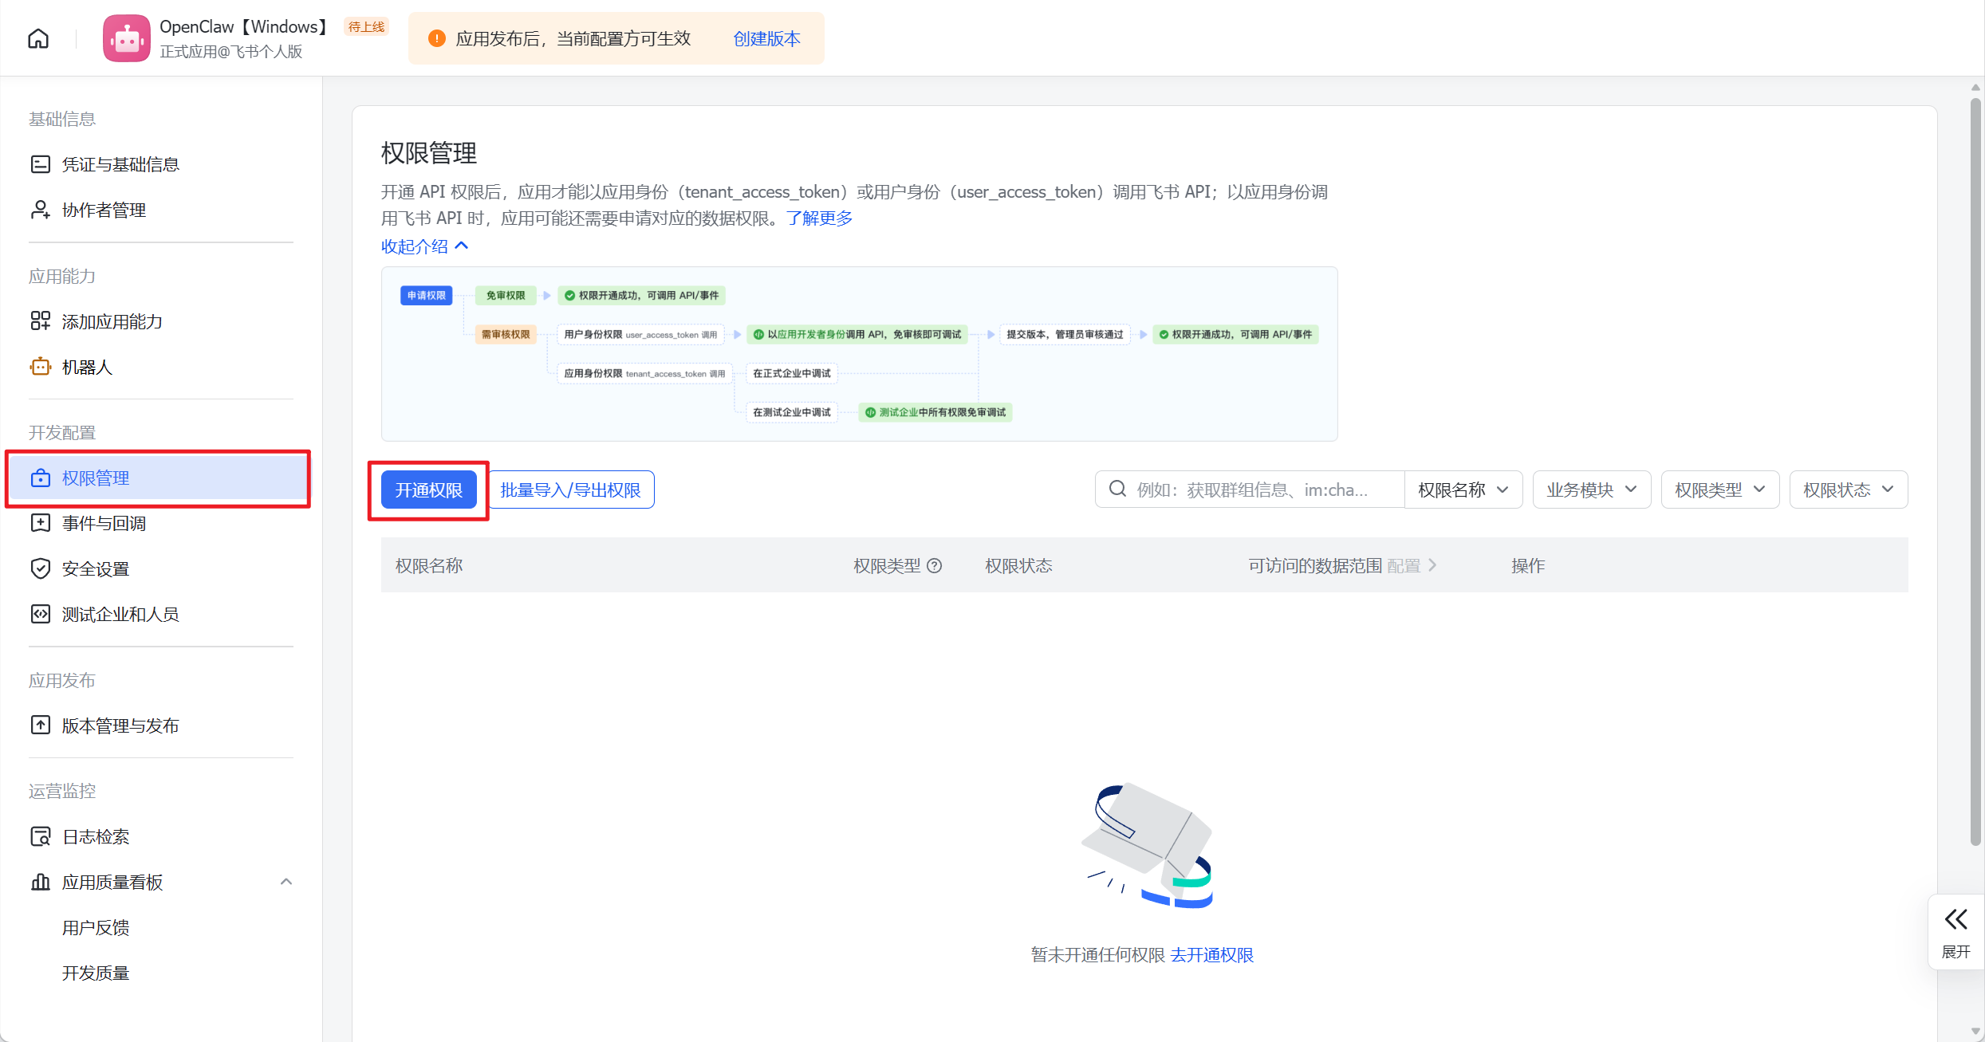Open 安全设置 shield sidebar item

(x=95, y=568)
